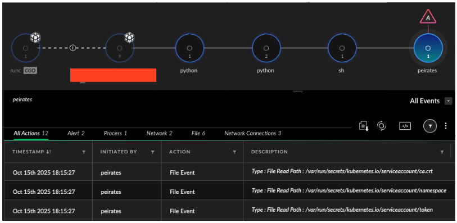Viewport: 457px width, 223px height.
Task: Open filter on DESCRIPTION column
Action: click(442, 152)
